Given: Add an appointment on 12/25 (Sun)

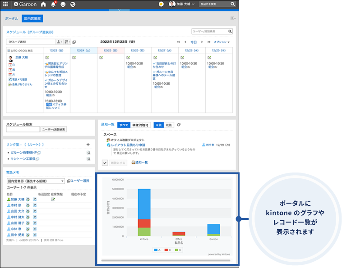Looking at the screenshot, I should click(101, 58).
